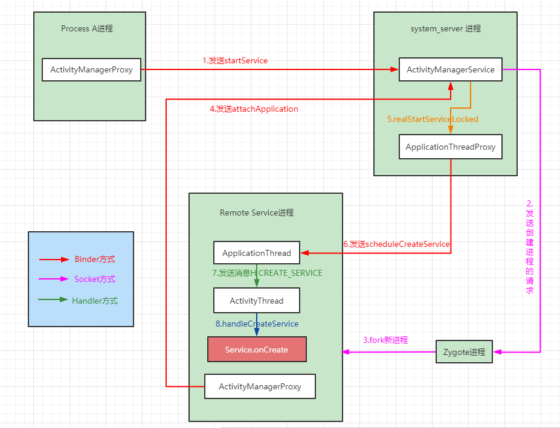Click the Binder方式 legend entry
The width and height of the screenshot is (560, 428).
click(95, 260)
